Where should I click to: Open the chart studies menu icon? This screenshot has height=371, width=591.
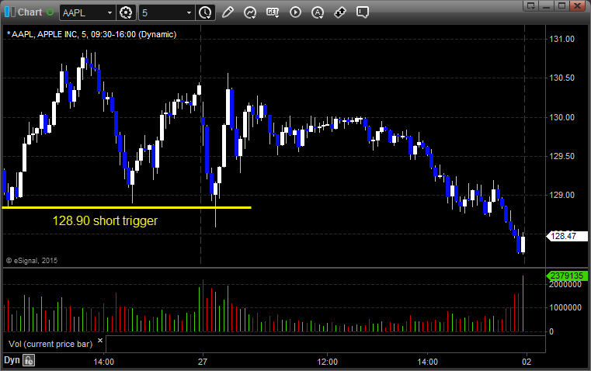(x=250, y=12)
